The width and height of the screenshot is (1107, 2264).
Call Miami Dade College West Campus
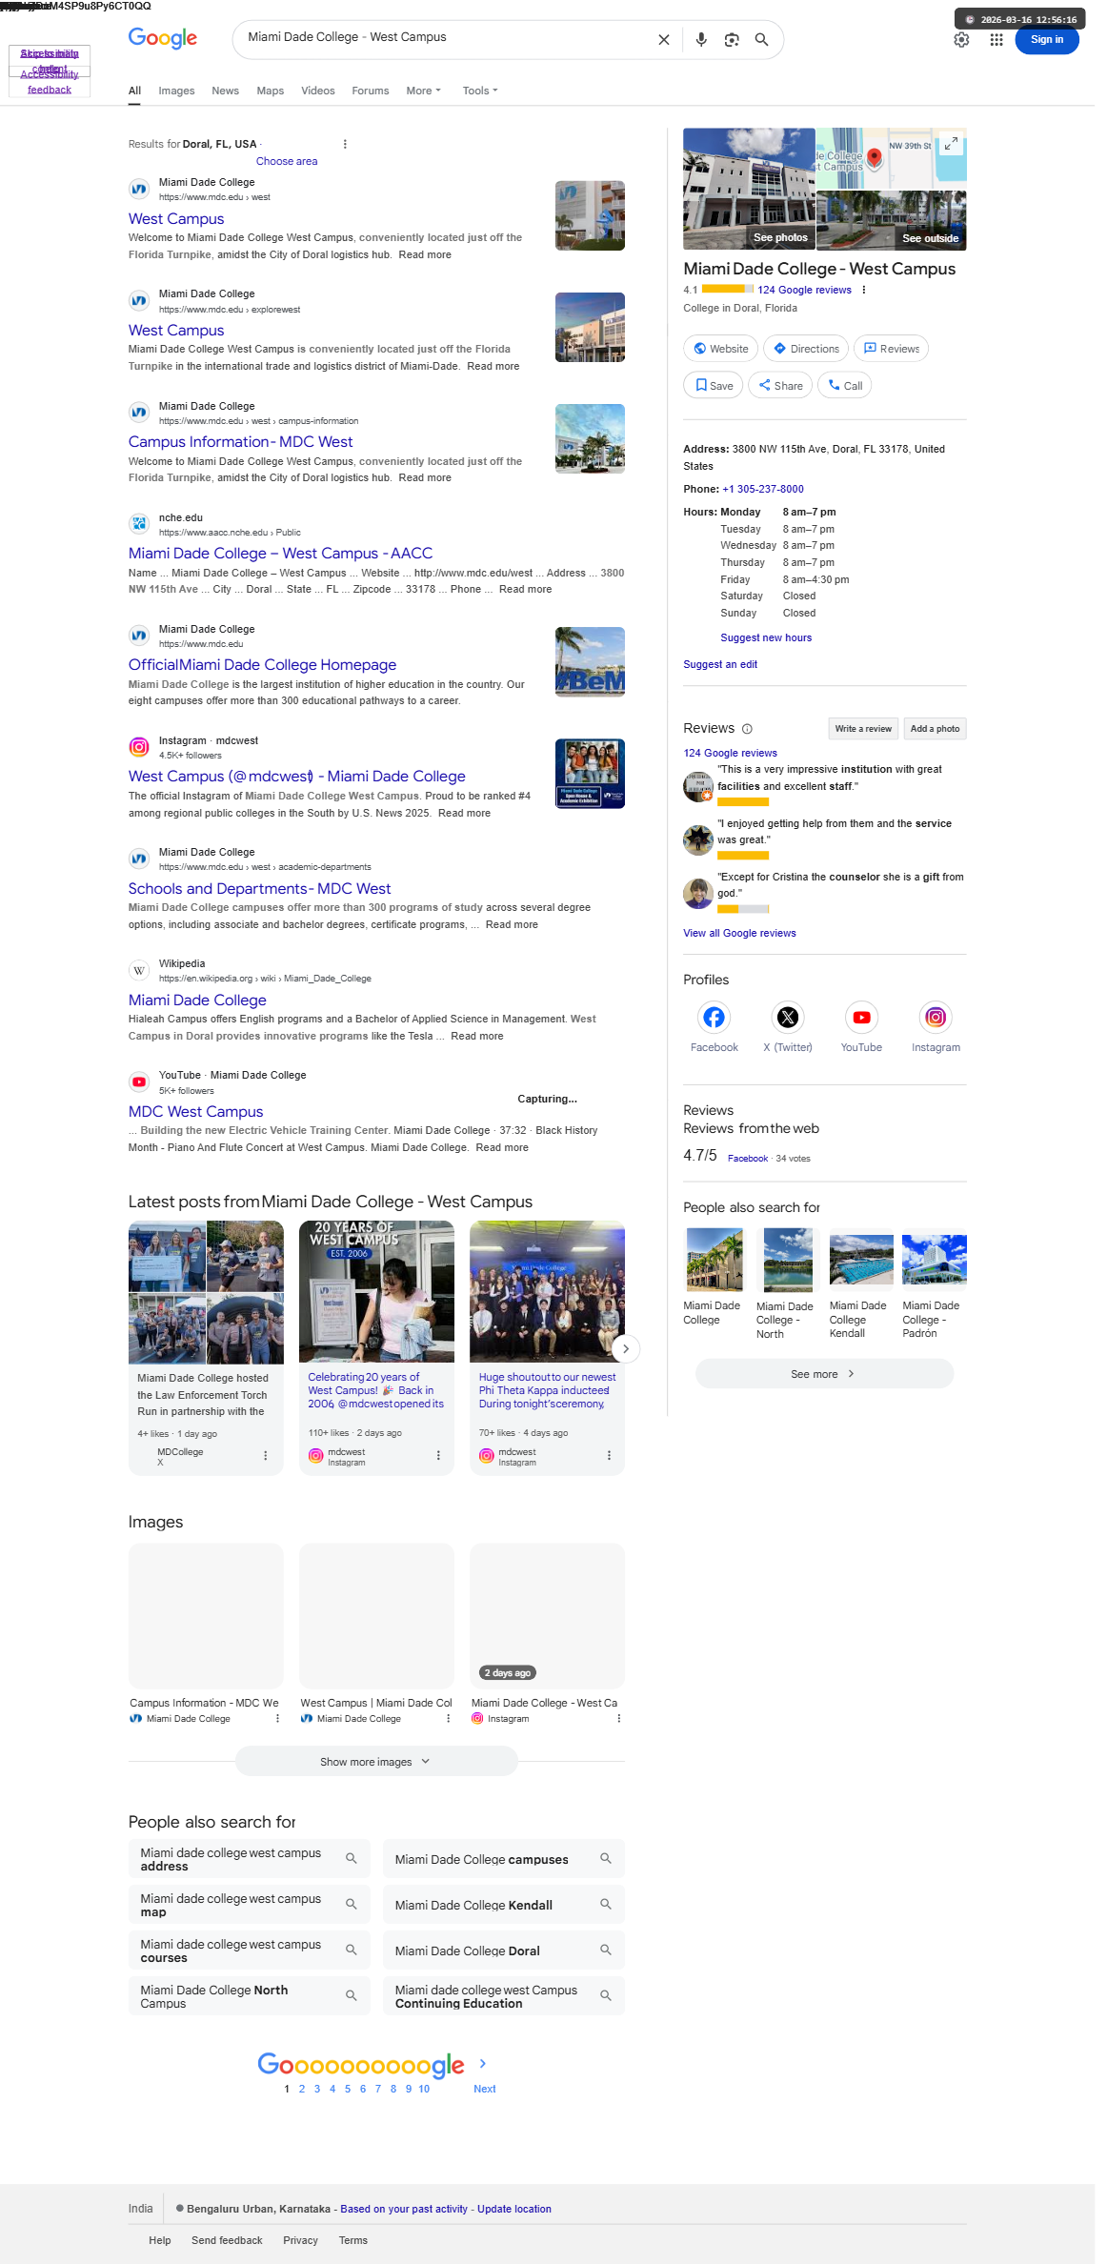click(845, 386)
